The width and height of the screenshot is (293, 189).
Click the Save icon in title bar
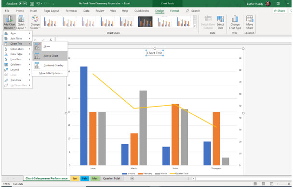[x=32, y=3]
